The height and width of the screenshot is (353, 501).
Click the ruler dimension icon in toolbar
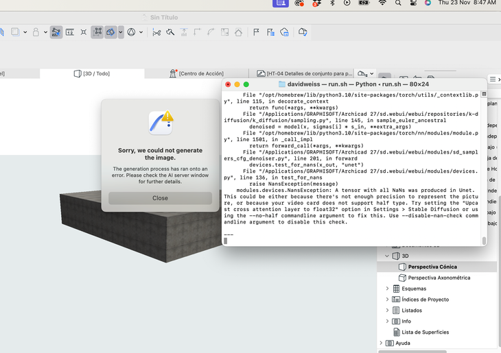click(69, 32)
